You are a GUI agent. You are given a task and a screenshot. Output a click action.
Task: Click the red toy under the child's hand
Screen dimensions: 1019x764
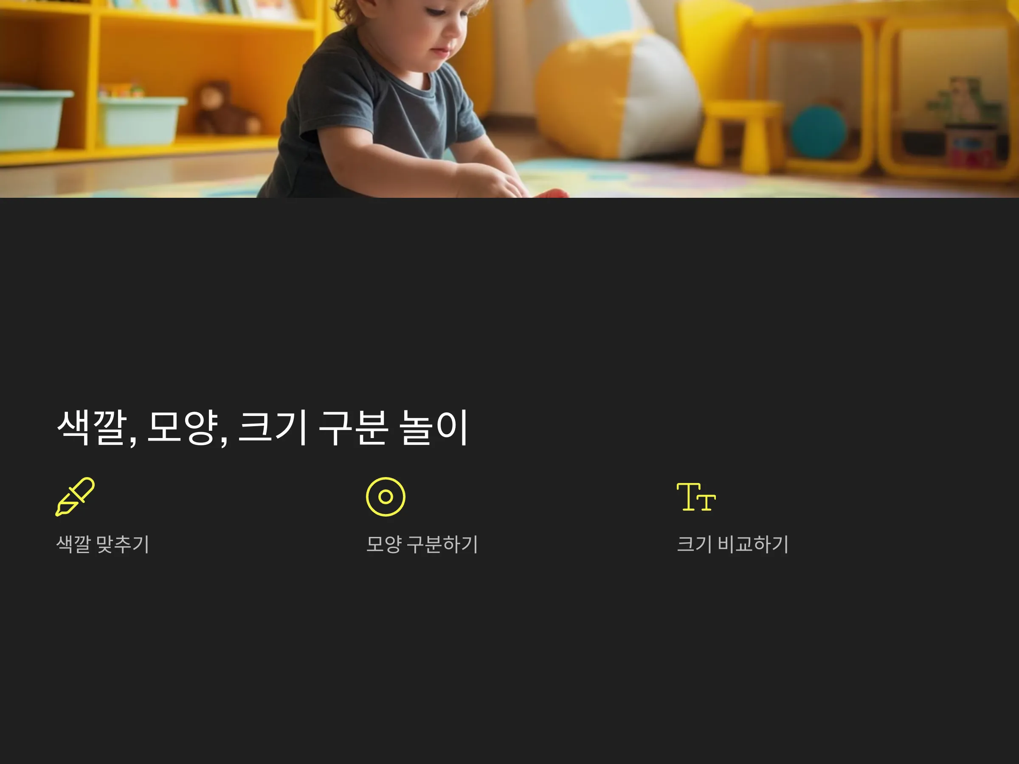click(x=552, y=194)
